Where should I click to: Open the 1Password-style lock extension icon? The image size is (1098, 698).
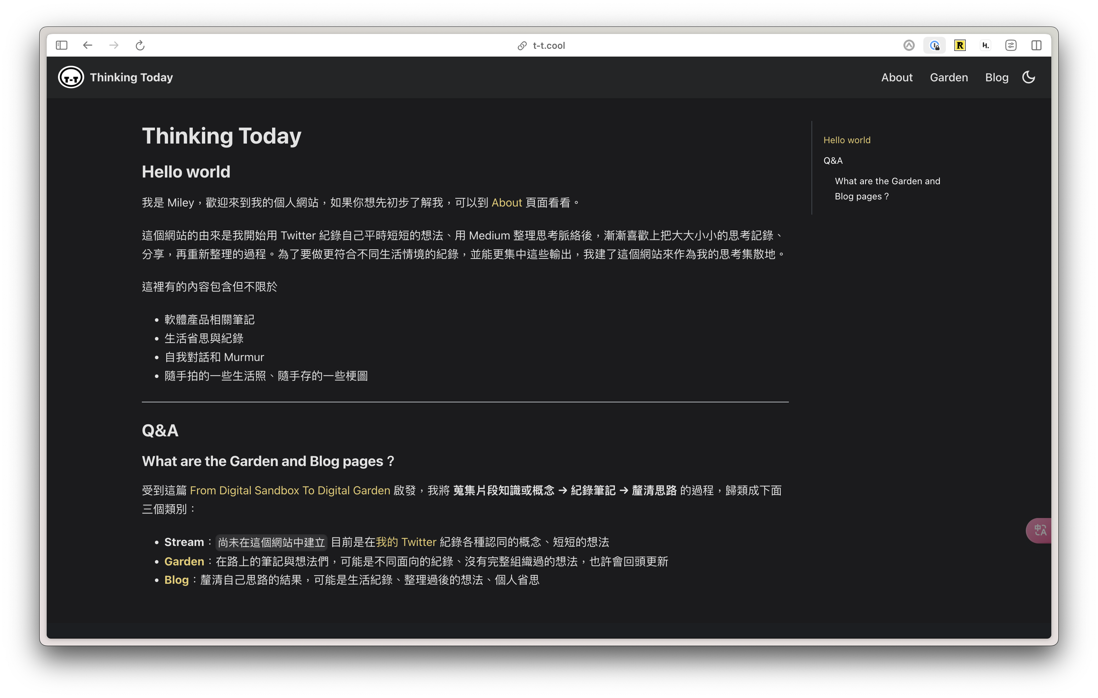pos(934,45)
